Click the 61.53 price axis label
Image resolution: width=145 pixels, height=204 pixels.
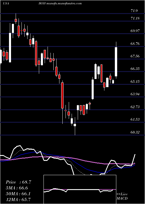coord(135,119)
